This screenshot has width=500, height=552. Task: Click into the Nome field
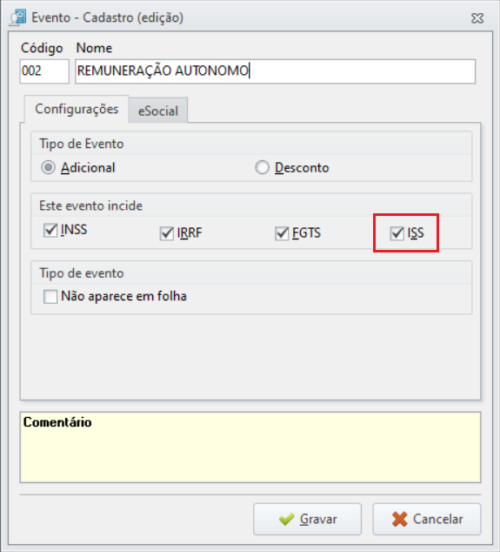pos(276,71)
